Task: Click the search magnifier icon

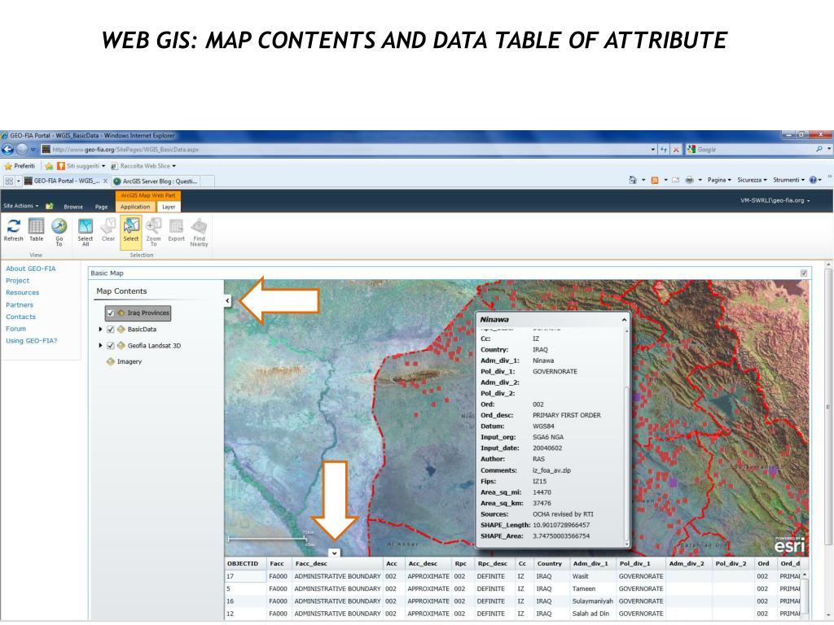Action: tap(819, 150)
